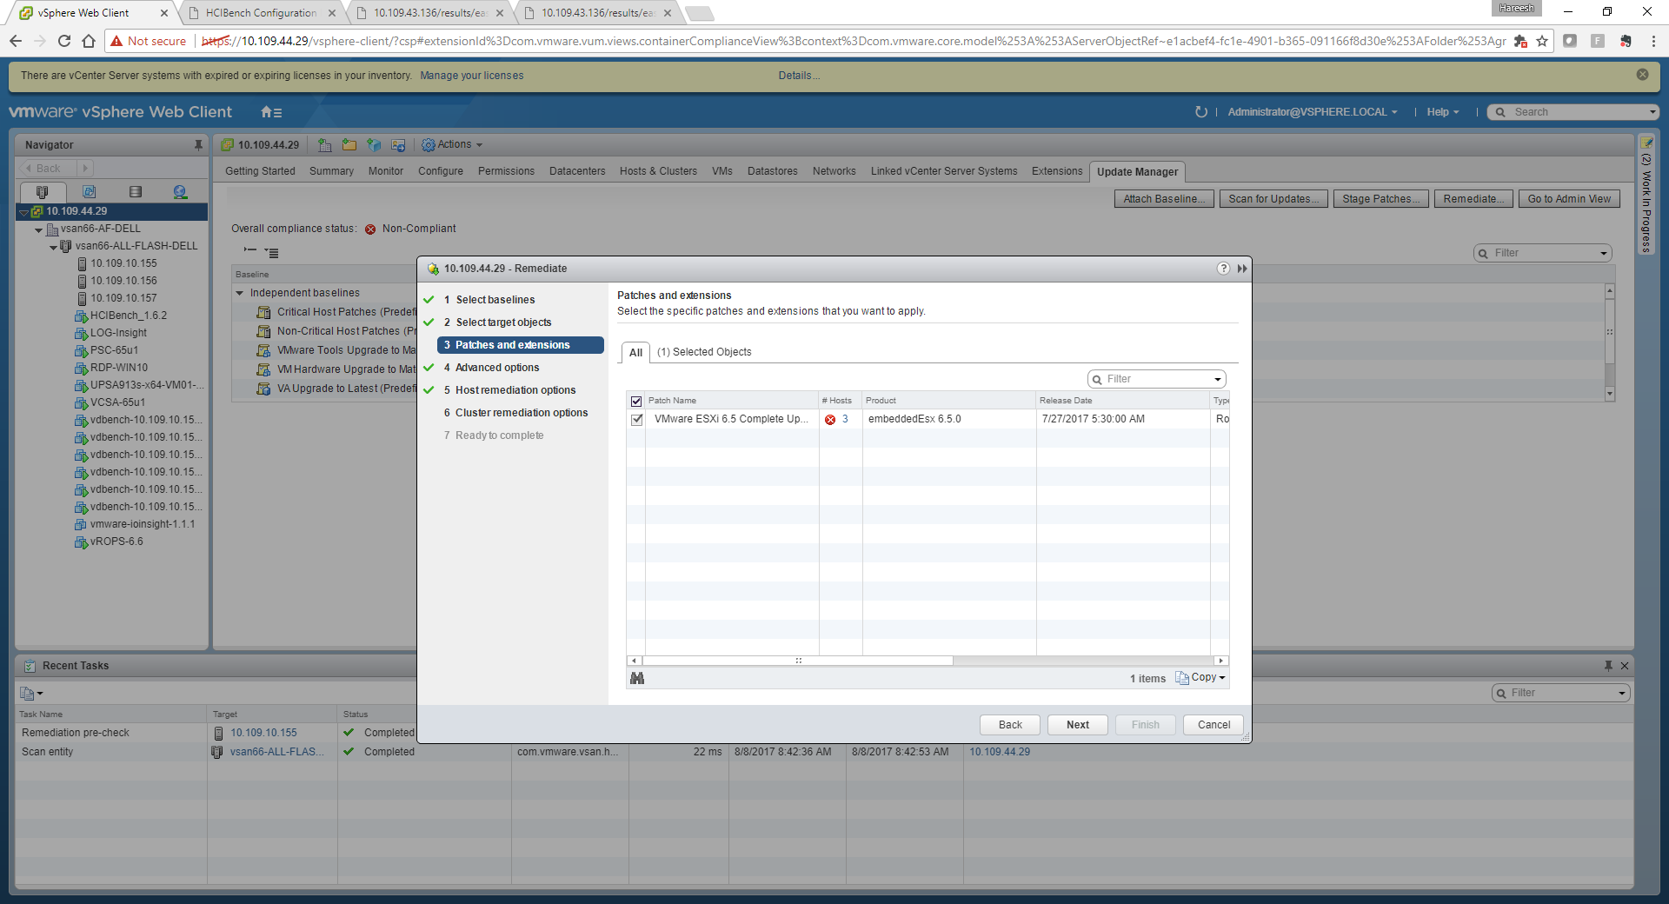This screenshot has width=1669, height=904.
Task: Switch Navigator to the Networking globe icon
Action: pyautogui.click(x=180, y=192)
